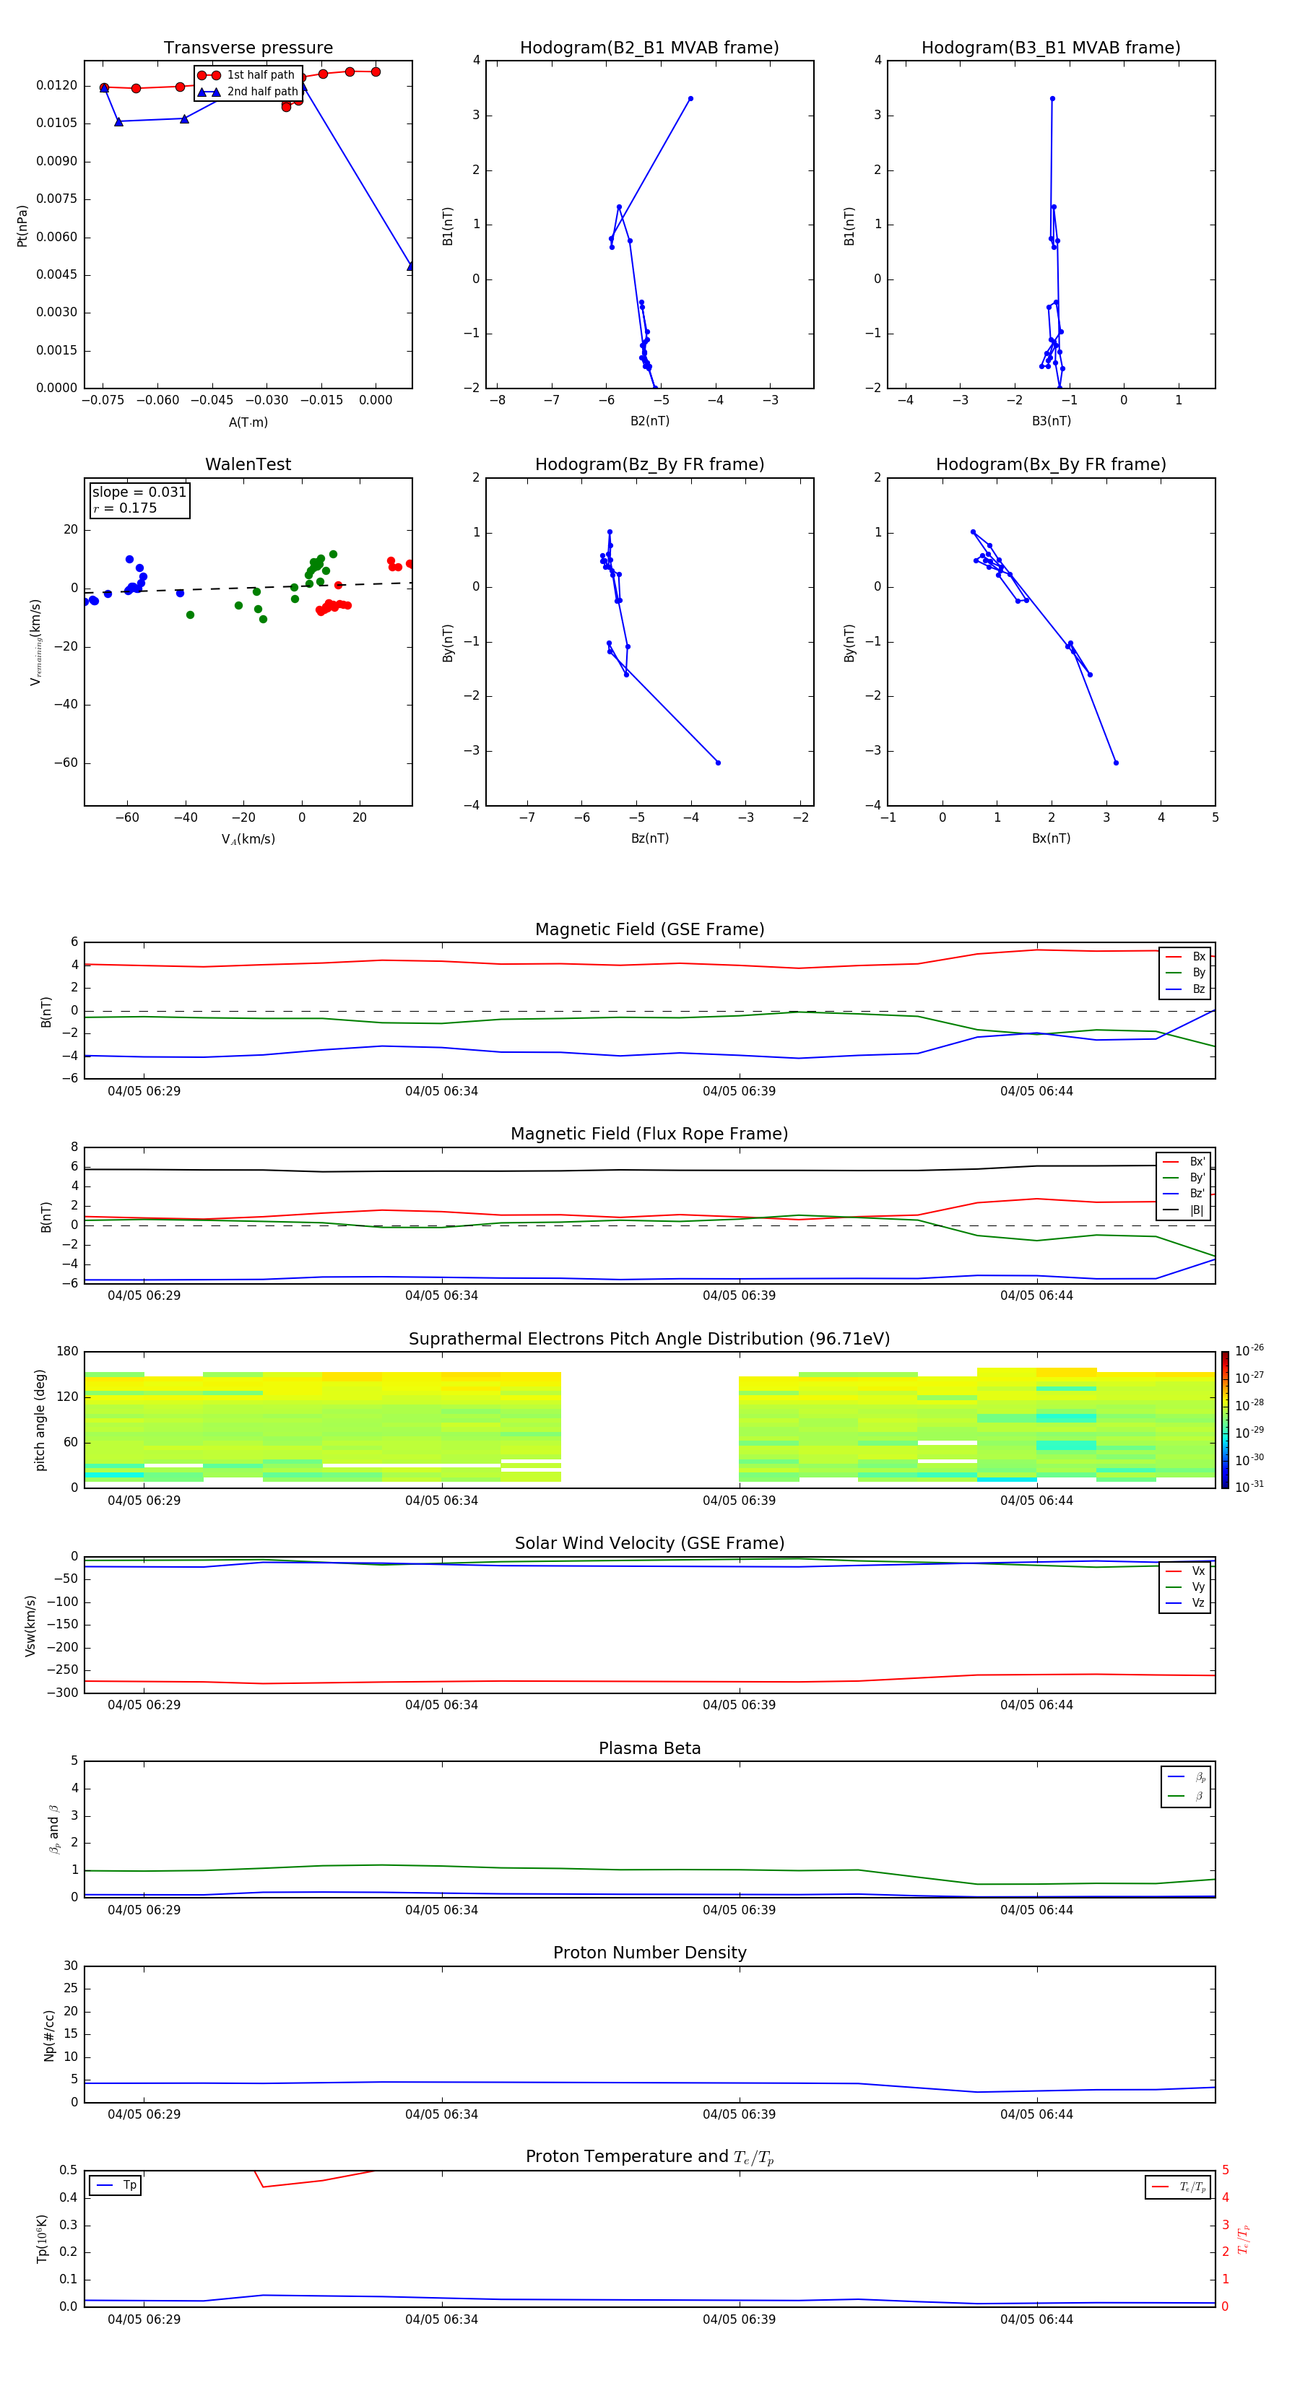The height and width of the screenshot is (2383, 1300).
Task: Click '04/05 06:44' tick under Plasma Beta
Action: [x=1036, y=1909]
